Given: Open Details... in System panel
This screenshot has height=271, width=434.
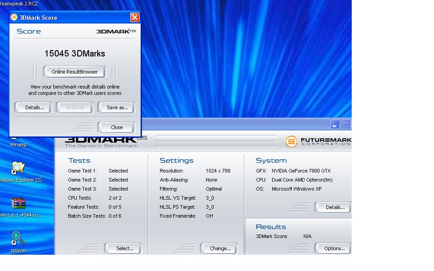Looking at the screenshot, I should 333,207.
